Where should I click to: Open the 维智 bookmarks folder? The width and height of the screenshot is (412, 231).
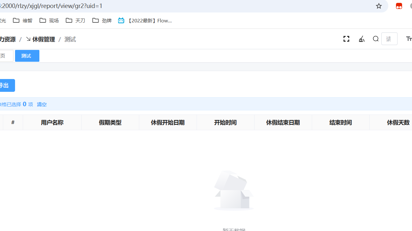pos(23,20)
